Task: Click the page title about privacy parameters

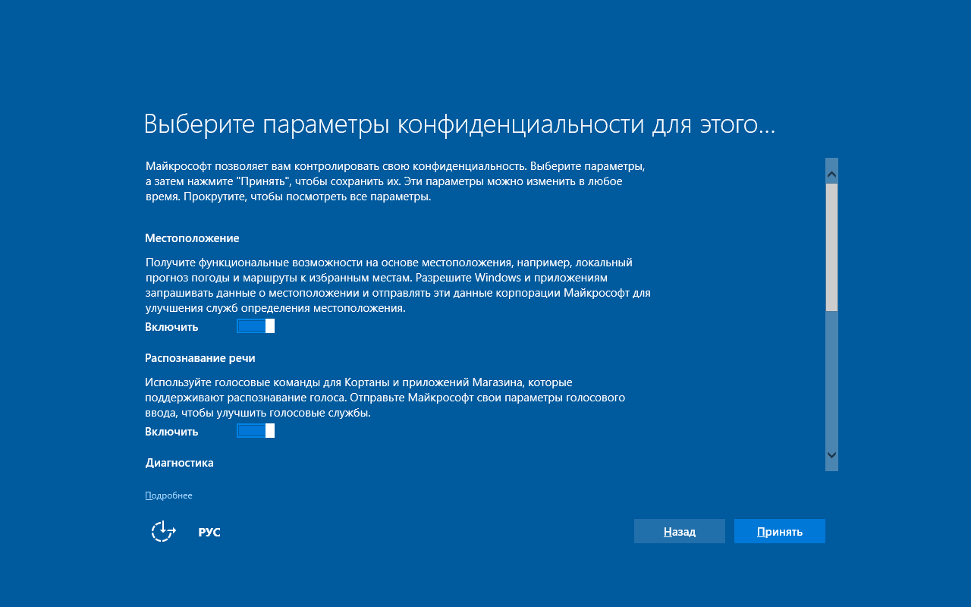Action: tap(459, 123)
